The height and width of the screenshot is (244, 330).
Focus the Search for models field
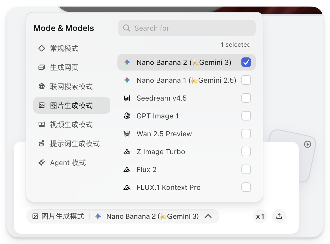[x=186, y=28]
